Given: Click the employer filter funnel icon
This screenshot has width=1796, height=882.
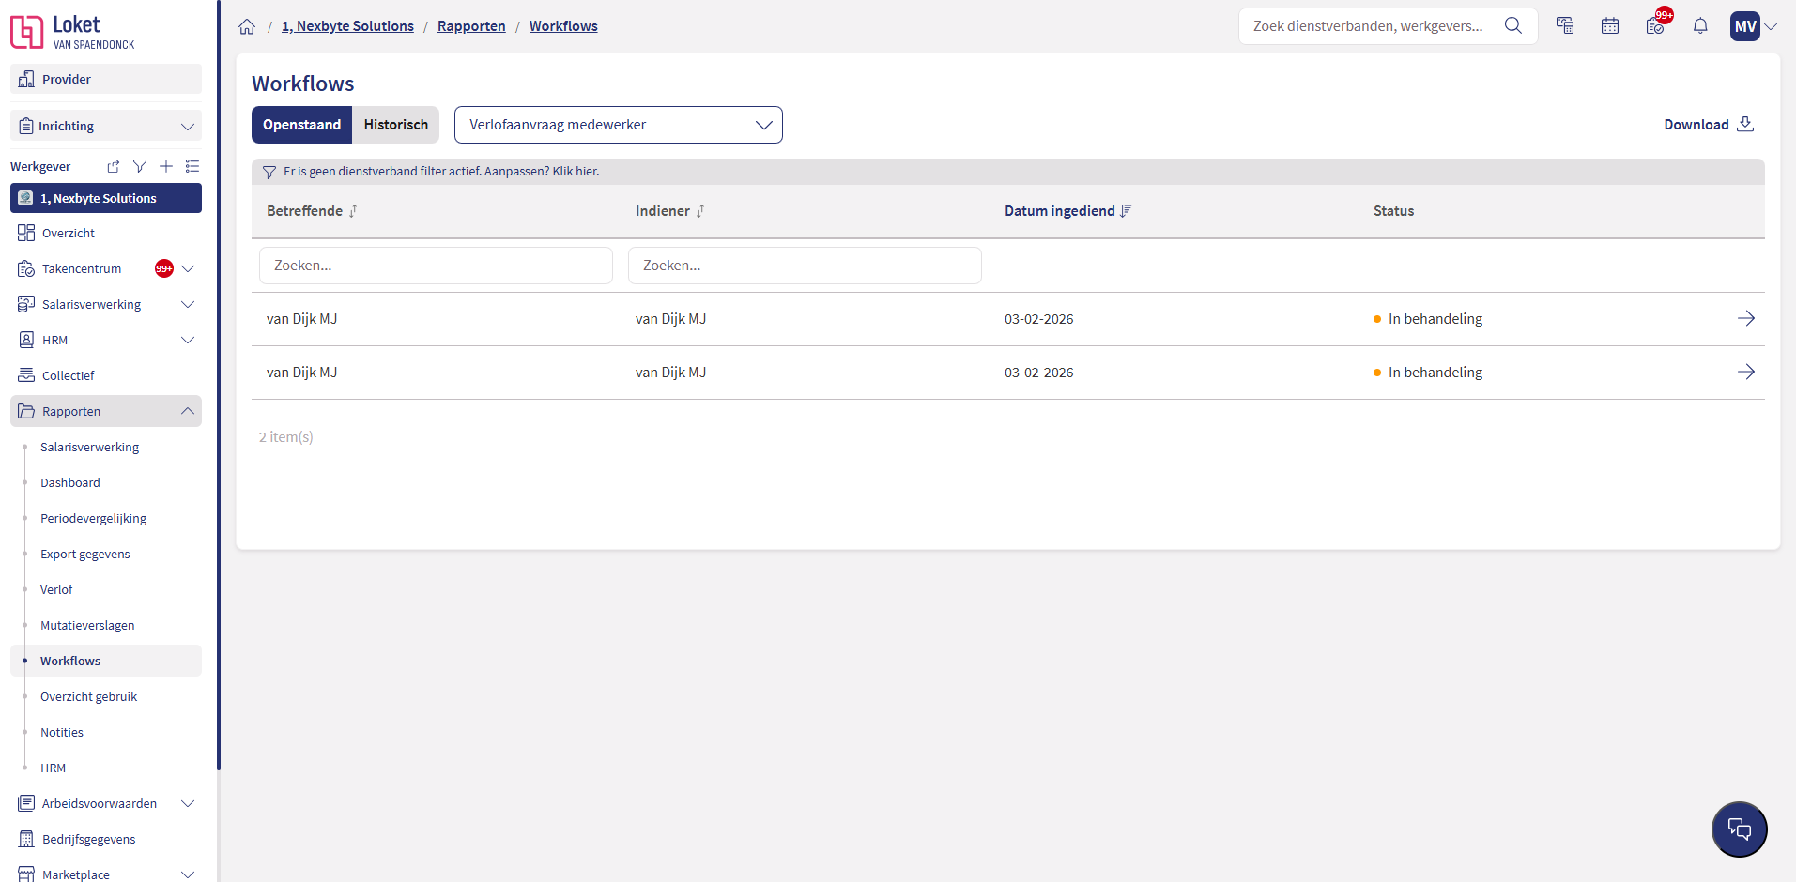Looking at the screenshot, I should click(x=140, y=166).
